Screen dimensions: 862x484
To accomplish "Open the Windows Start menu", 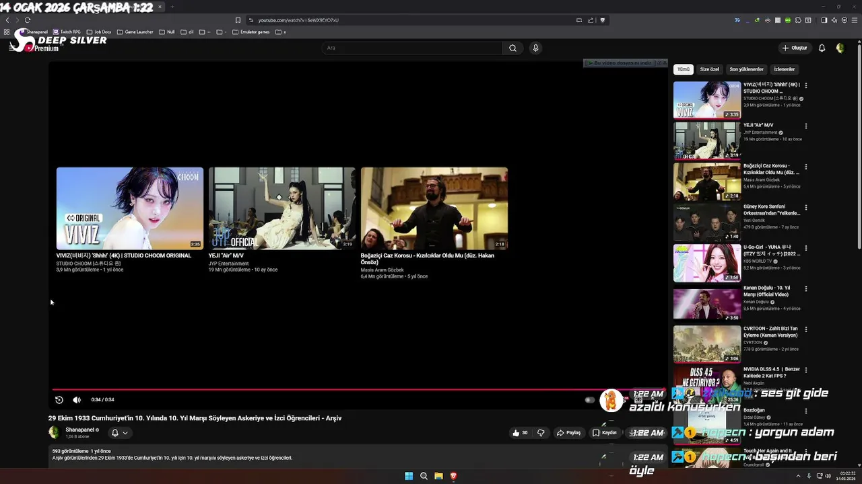I will 409,476.
